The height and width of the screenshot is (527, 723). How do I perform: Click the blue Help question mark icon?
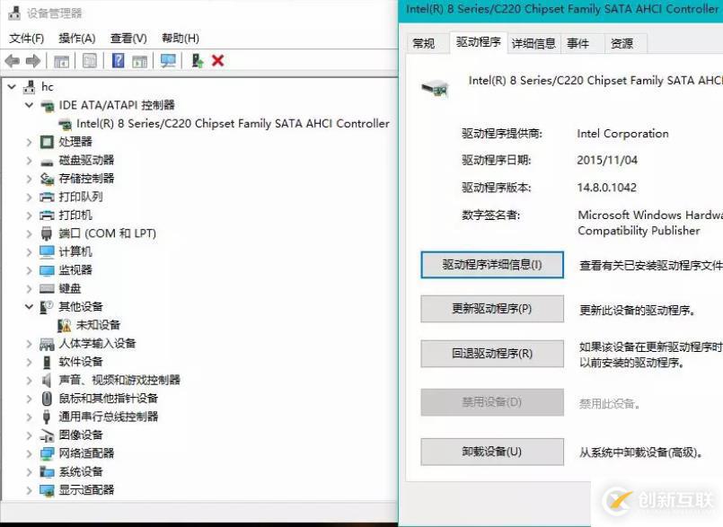pyautogui.click(x=118, y=60)
